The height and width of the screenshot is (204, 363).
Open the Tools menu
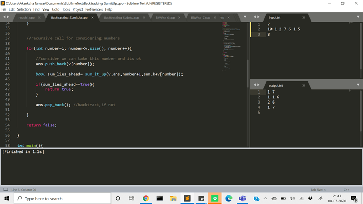pos(66,9)
